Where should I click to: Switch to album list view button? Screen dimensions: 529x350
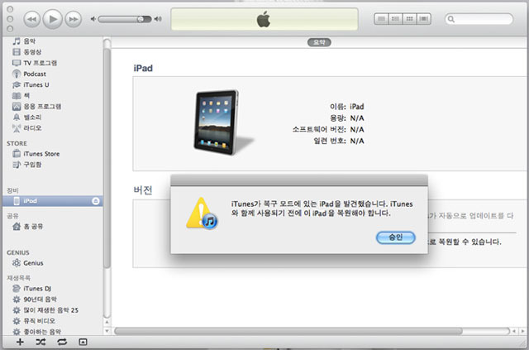point(395,19)
